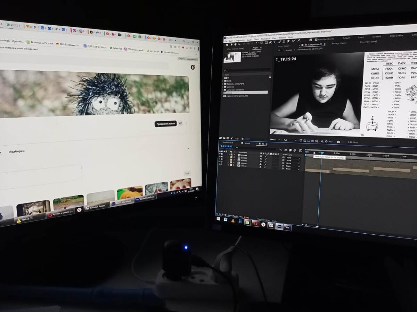Click the Opera profile icon on the channel page

[x=193, y=67]
